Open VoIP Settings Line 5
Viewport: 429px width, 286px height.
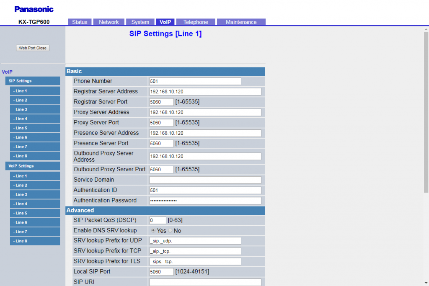point(35,213)
